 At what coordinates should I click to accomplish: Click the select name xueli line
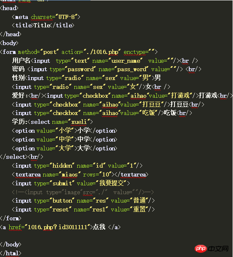(x=52, y=122)
